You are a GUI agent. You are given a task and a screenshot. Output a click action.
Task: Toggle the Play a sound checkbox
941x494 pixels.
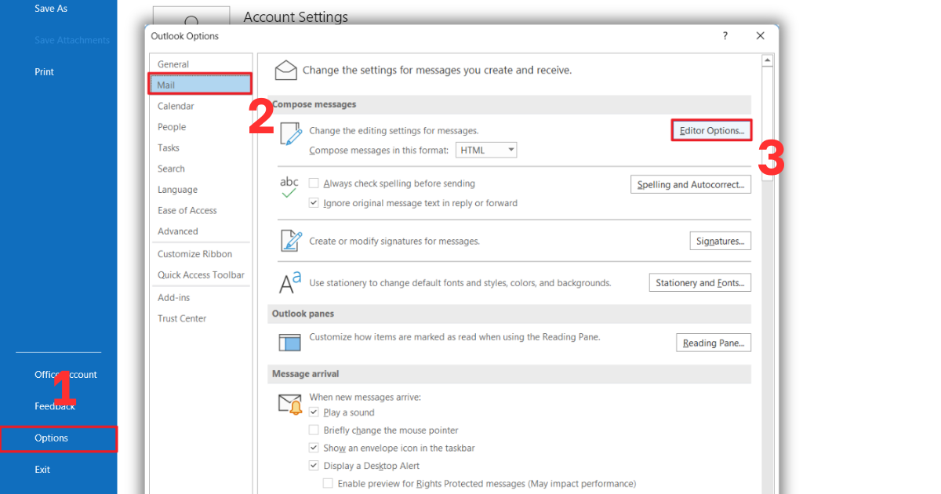(x=314, y=412)
